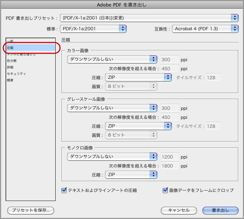Click the キャンセル button
Viewport: 244px width, 219px height.
(x=179, y=210)
